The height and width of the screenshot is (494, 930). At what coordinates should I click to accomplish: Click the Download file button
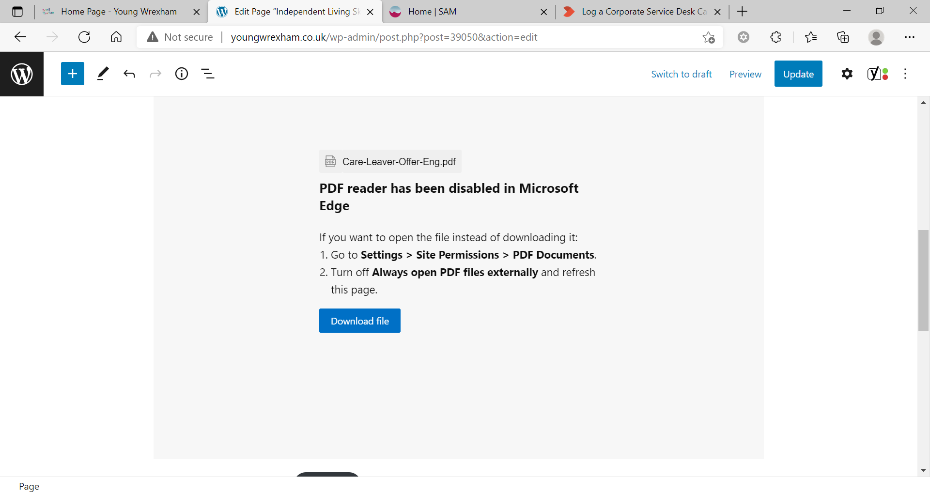(x=359, y=321)
